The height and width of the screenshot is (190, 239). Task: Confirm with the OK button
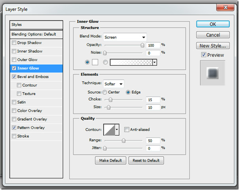pyautogui.click(x=213, y=24)
